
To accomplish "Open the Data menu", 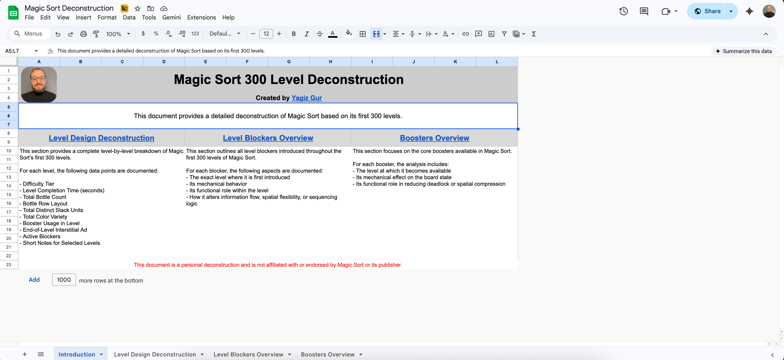I will [129, 17].
